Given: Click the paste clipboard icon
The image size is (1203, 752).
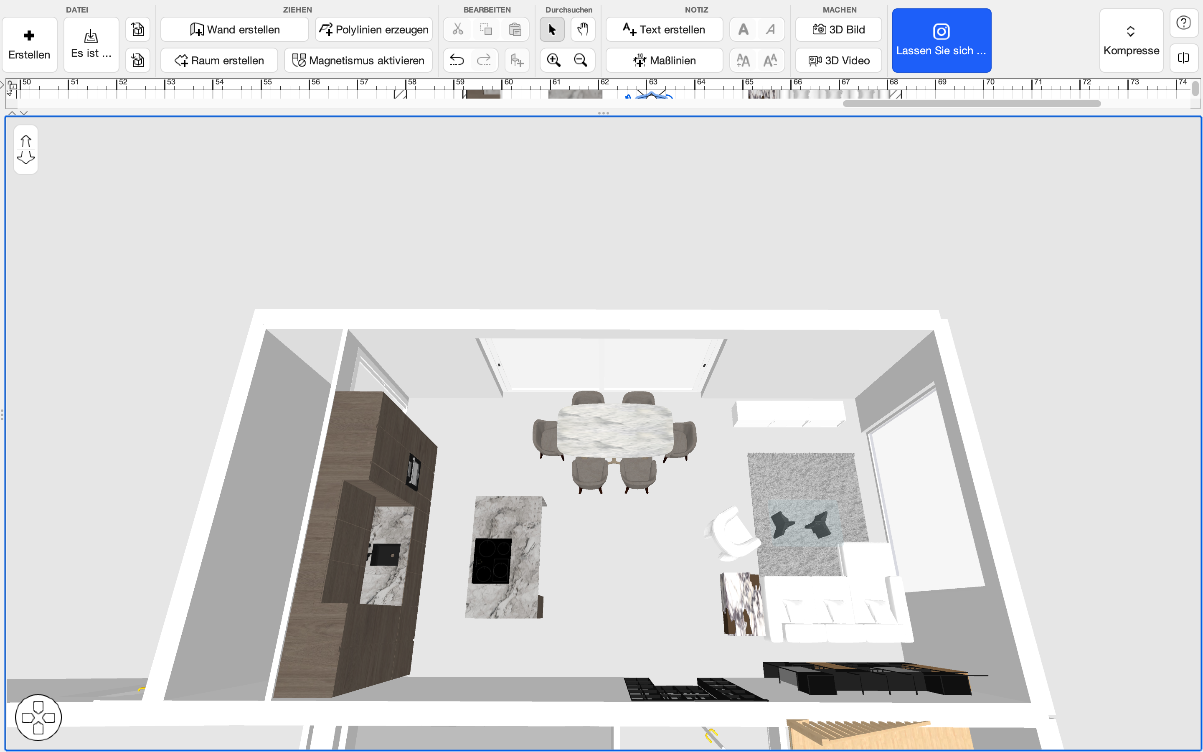Looking at the screenshot, I should coord(515,29).
